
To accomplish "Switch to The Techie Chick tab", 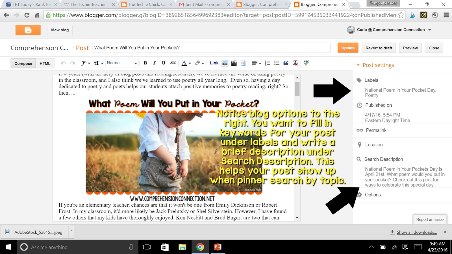I will 146,5.
